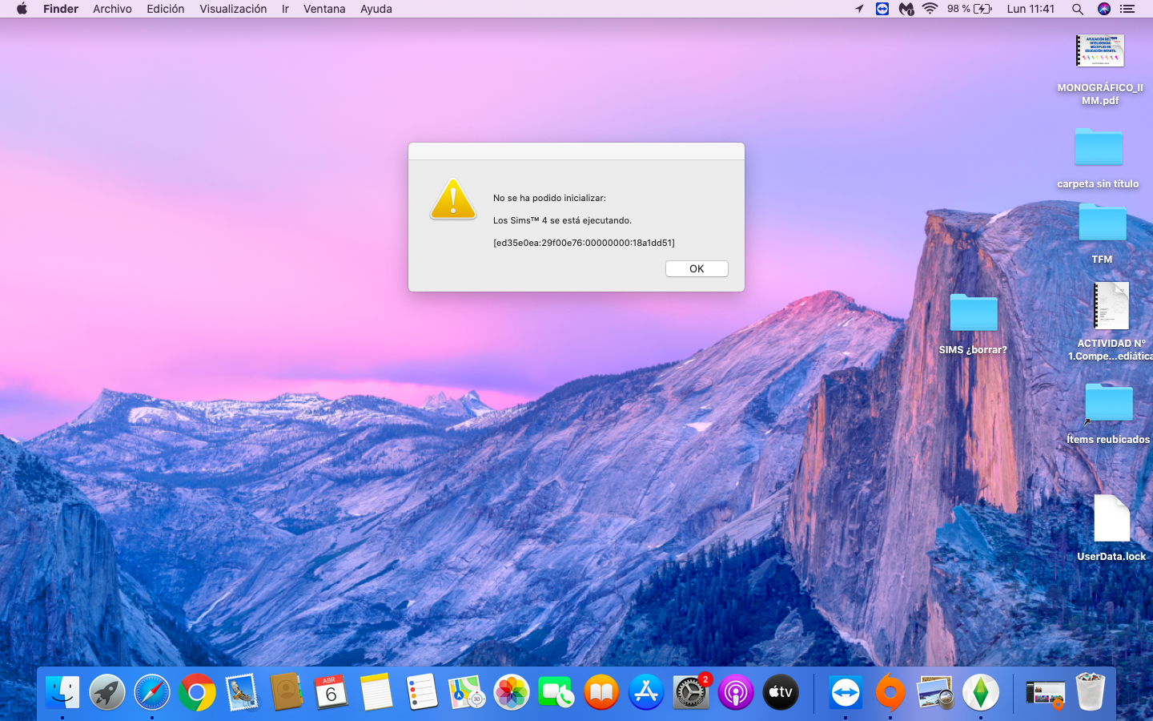Open Spotlight search magnifier

point(1078,9)
